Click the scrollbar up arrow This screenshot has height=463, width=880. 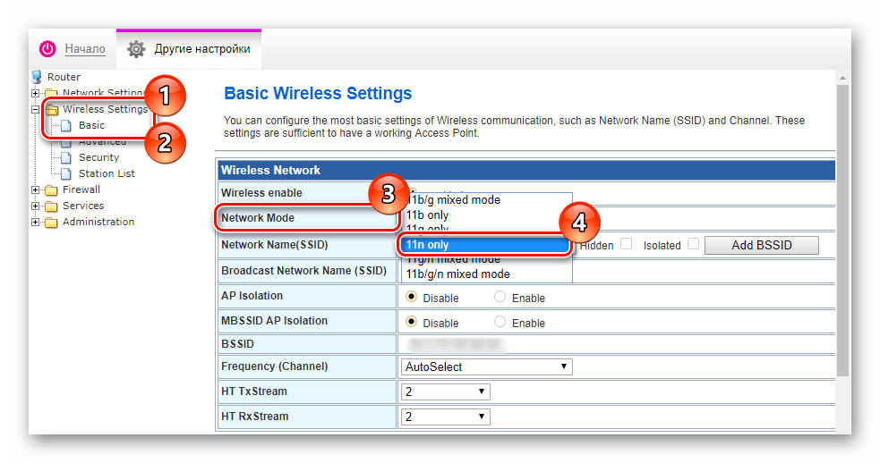click(x=843, y=78)
